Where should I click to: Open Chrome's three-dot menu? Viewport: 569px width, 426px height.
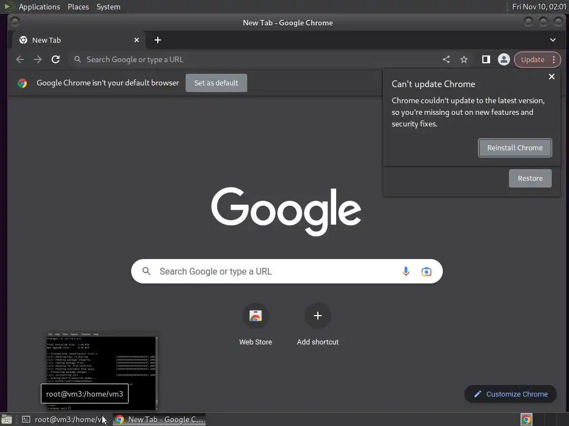point(554,59)
